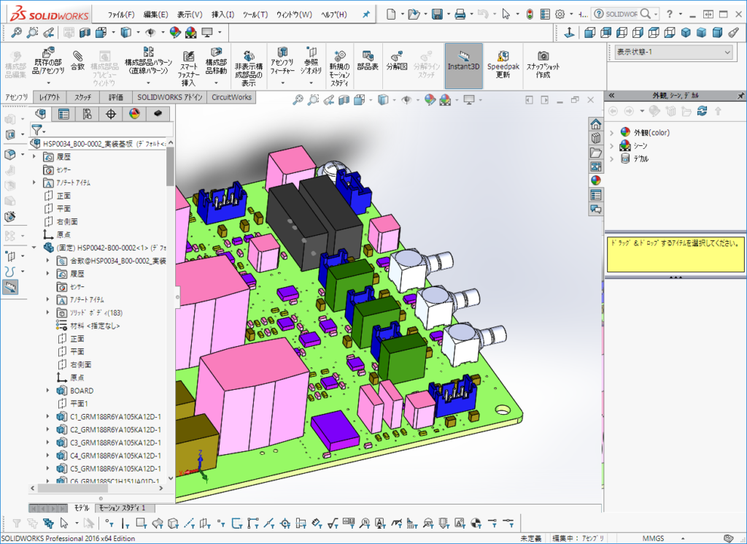This screenshot has width=747, height=544.
Task: Open the ConfigurationManager tab icon
Action: coord(87,113)
